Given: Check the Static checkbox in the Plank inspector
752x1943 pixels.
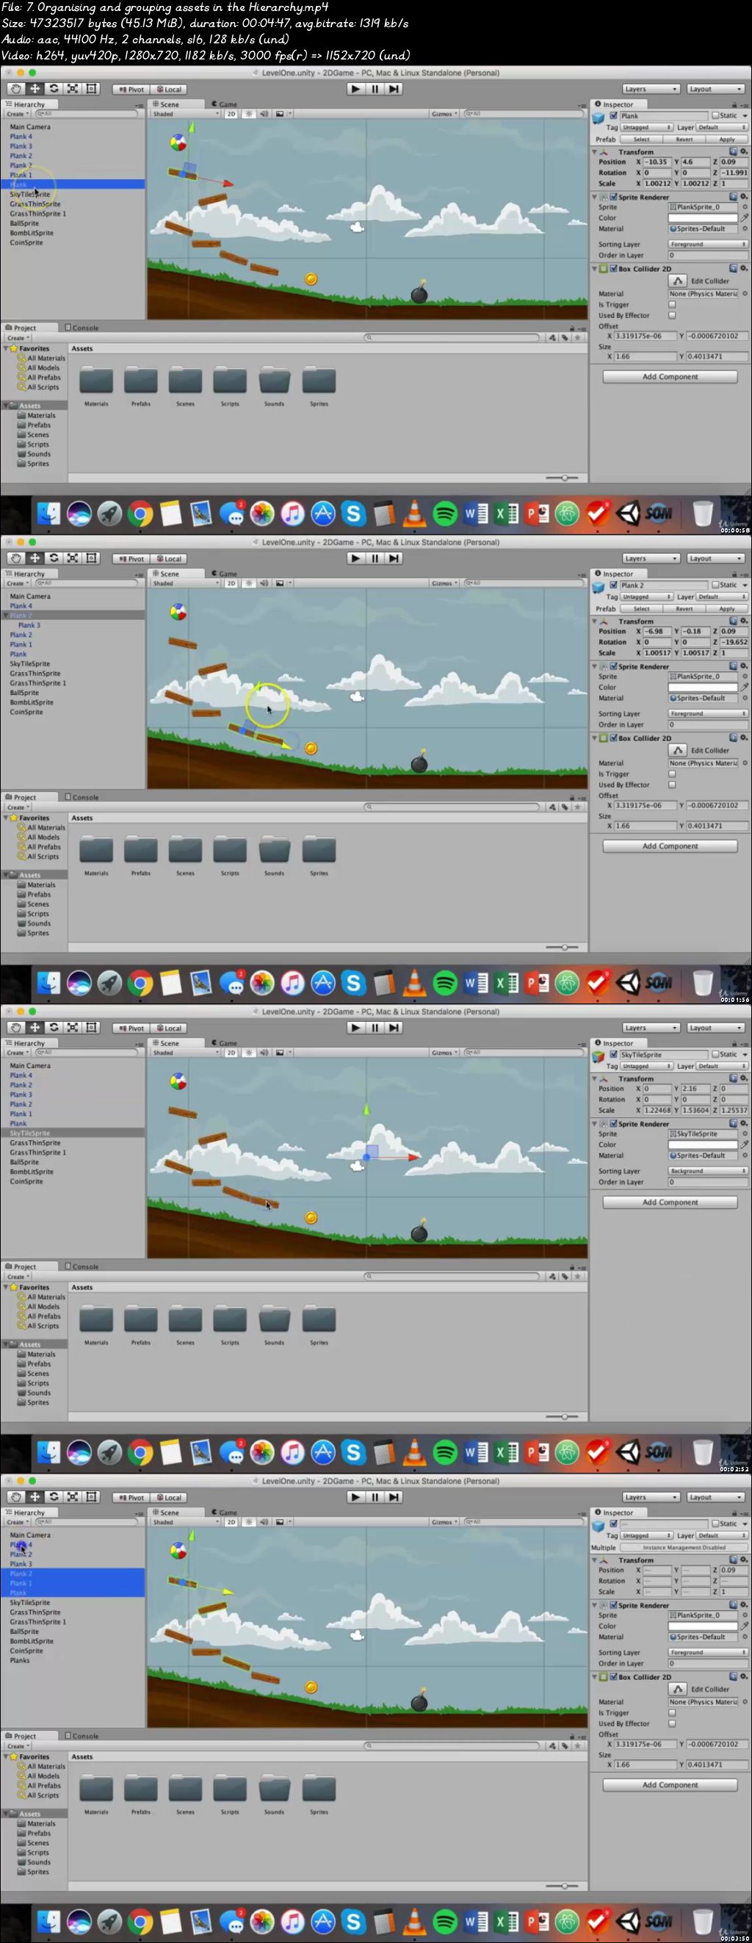Looking at the screenshot, I should [x=715, y=115].
